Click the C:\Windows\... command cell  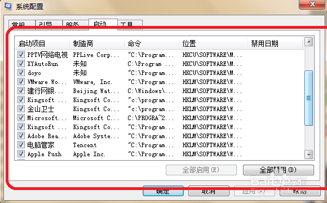pos(151,91)
